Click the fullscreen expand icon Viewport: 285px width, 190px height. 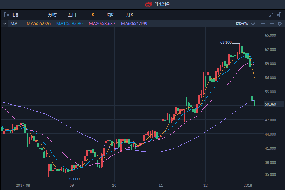(x=271, y=15)
